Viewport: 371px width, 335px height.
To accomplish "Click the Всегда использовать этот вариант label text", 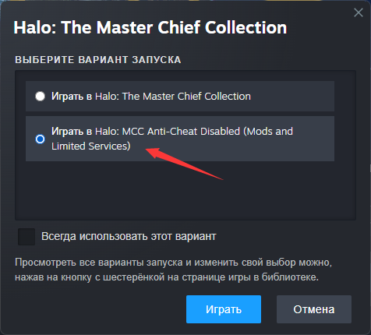I will point(129,237).
